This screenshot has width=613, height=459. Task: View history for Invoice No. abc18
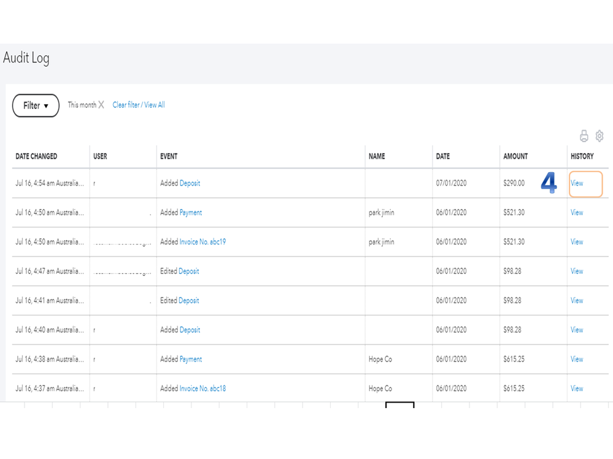[577, 389]
